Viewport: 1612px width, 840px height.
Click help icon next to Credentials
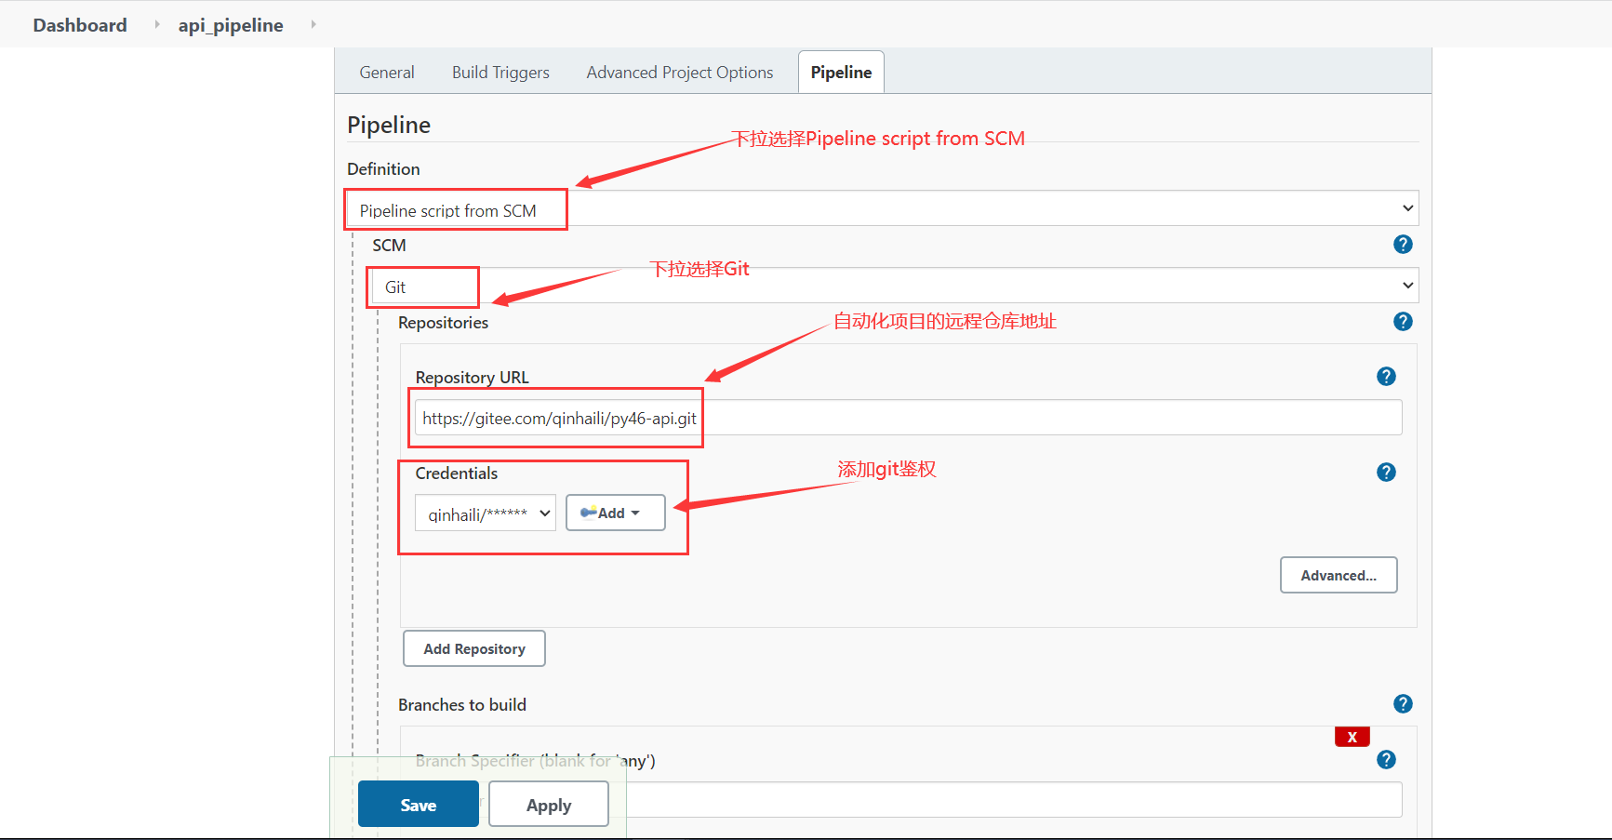pyautogui.click(x=1386, y=473)
